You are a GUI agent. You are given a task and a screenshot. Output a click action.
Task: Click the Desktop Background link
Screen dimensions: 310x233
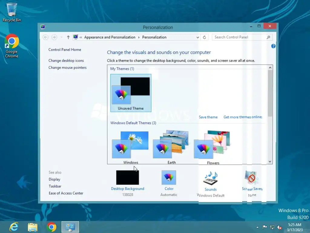(x=127, y=189)
